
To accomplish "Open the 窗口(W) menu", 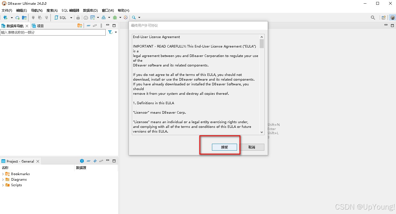I will coord(108,11).
